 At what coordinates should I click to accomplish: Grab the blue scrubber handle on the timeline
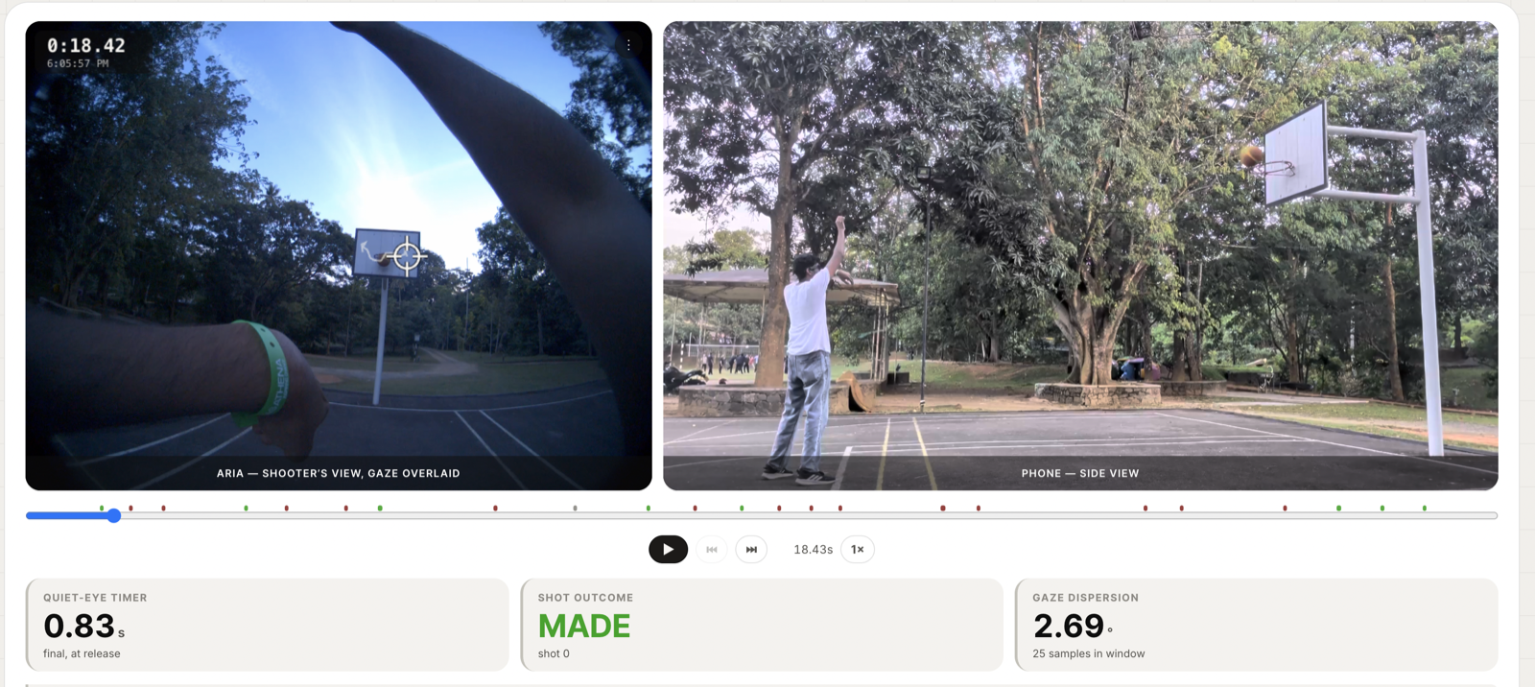pos(114,515)
